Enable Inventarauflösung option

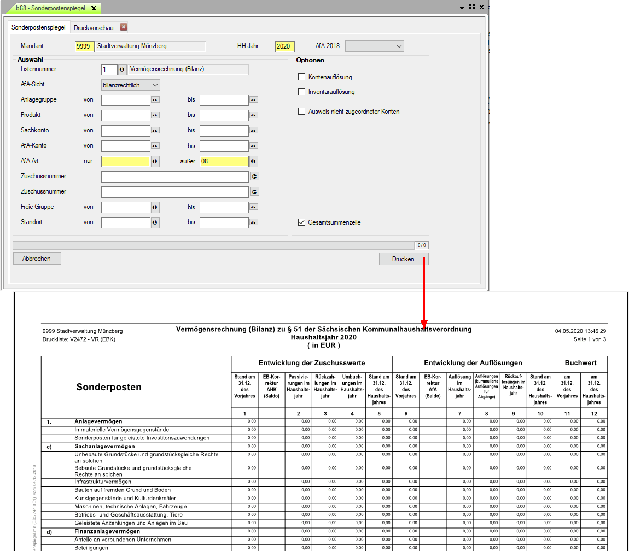[301, 92]
